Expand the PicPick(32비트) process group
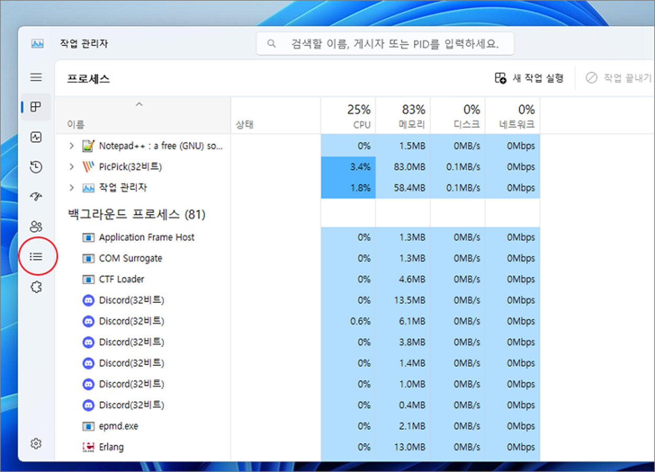Screen dimensions: 655x472 point(72,167)
